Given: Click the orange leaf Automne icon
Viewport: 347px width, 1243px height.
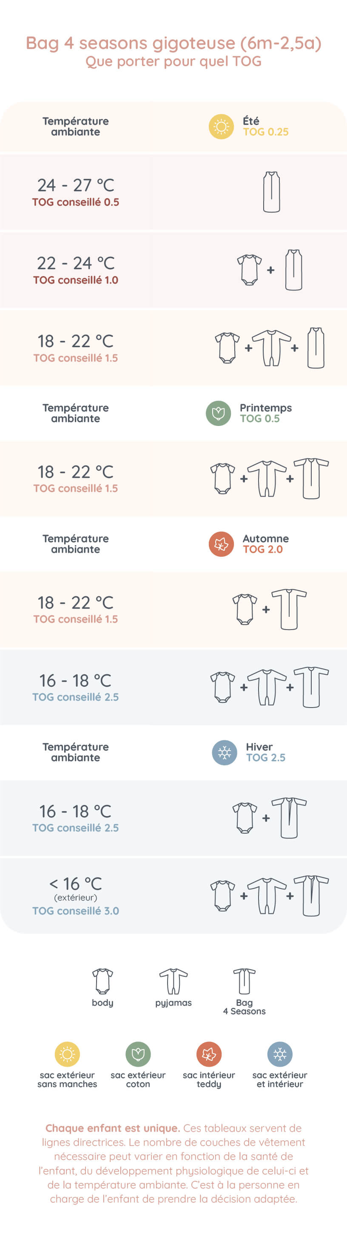Looking at the screenshot, I should (x=221, y=544).
